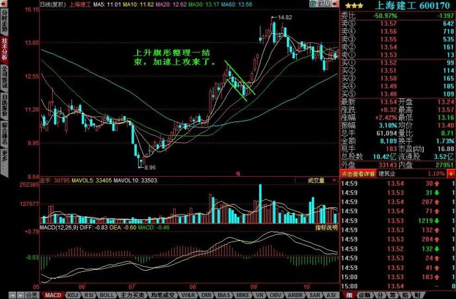Viewport: 456px width, 299px height.
Task: Click the 买① 13.52 order row
Action: point(398,63)
